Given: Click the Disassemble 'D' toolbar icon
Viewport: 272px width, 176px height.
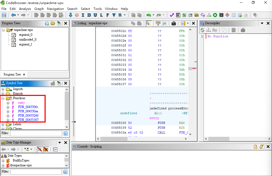Looking at the screenshot, I should (x=89, y=15).
